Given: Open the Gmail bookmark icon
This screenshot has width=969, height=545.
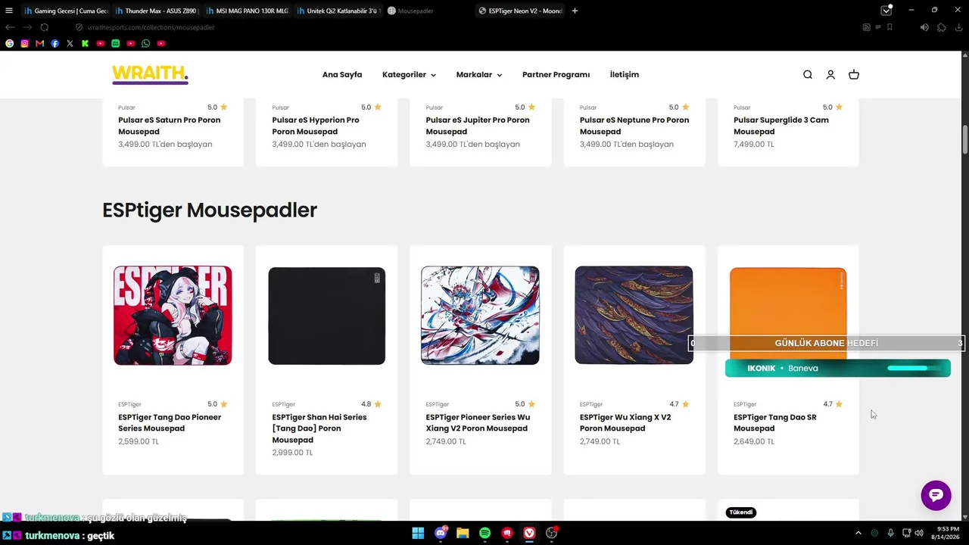Looking at the screenshot, I should [x=39, y=44].
